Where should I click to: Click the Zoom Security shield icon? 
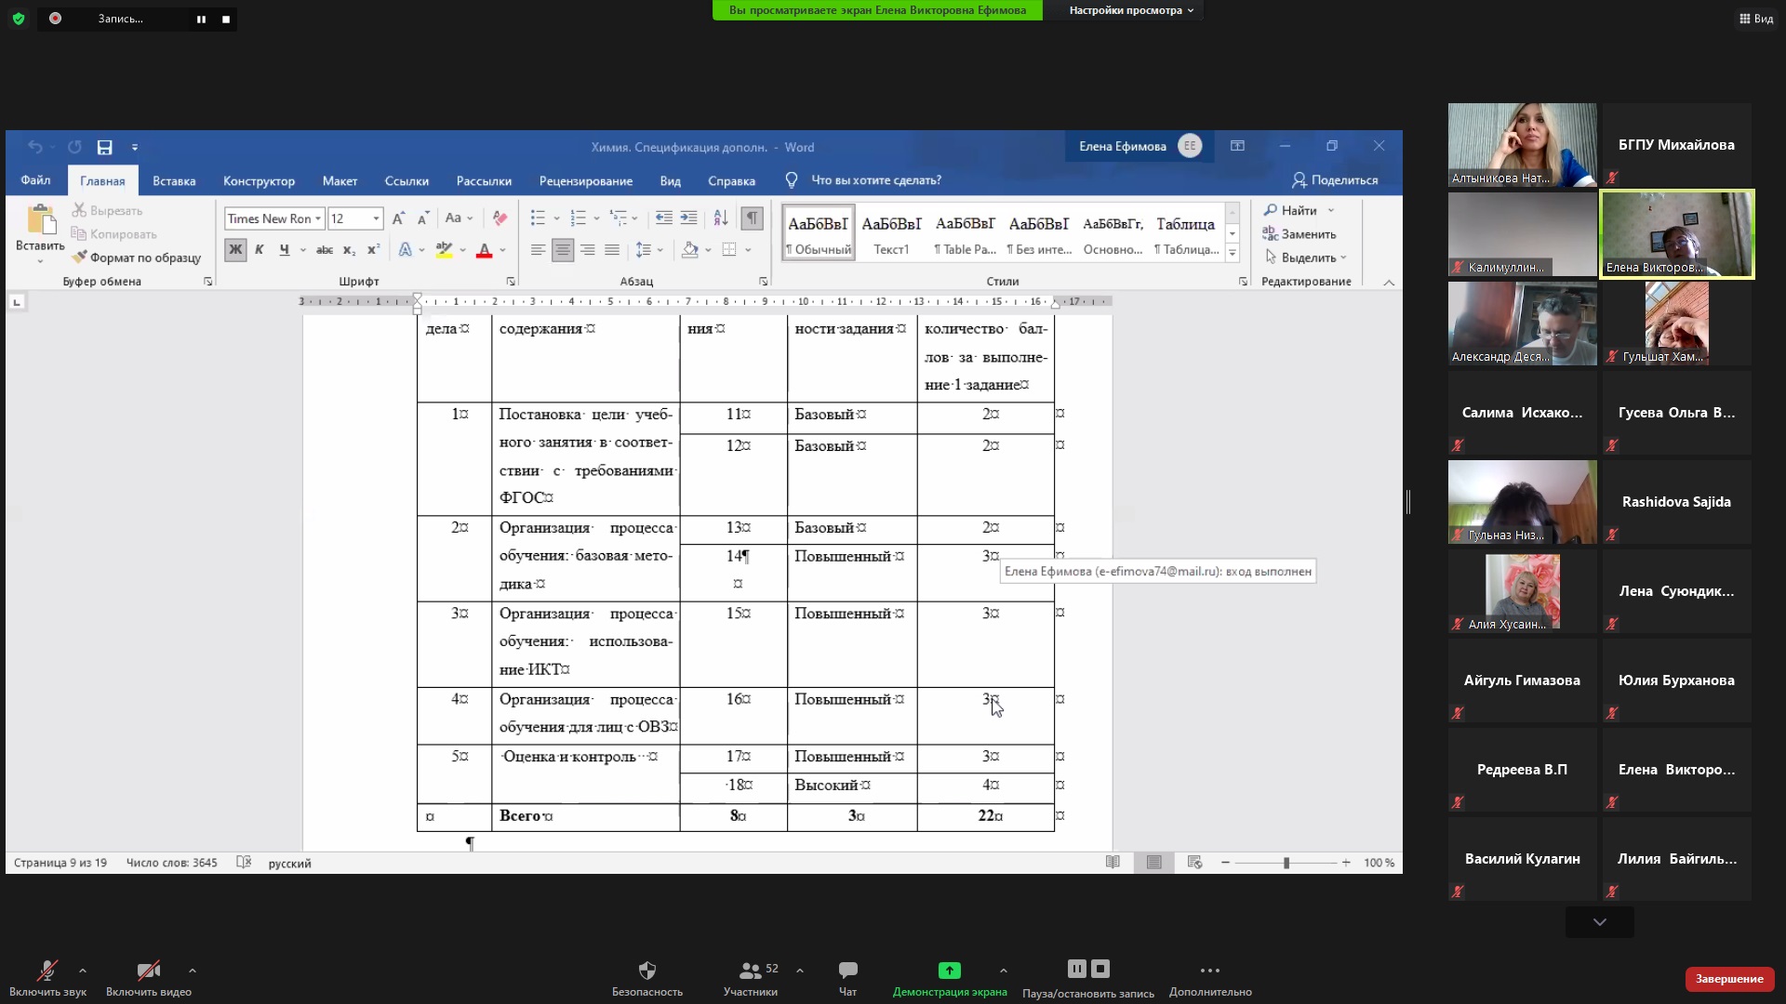[647, 971]
